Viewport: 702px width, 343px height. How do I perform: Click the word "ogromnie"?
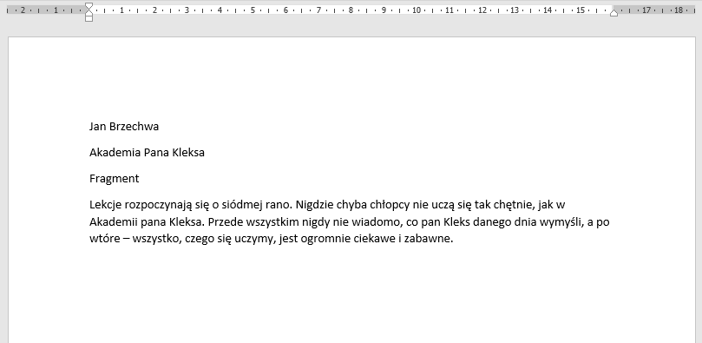tap(326, 239)
